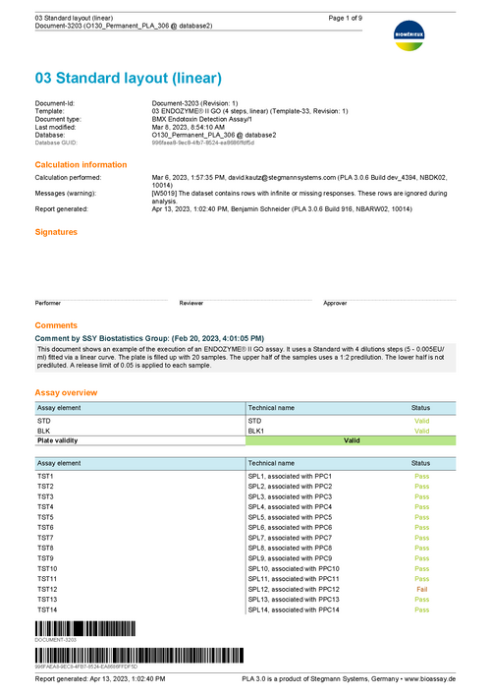Click the '[W5019]' warning message text
This screenshot has width=491, height=696.
pyautogui.click(x=300, y=197)
